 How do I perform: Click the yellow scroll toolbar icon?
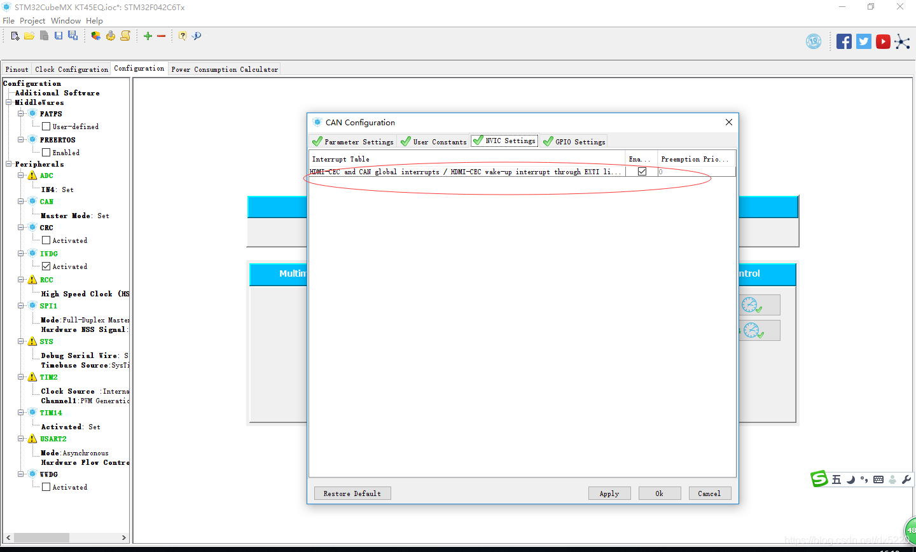(x=125, y=36)
